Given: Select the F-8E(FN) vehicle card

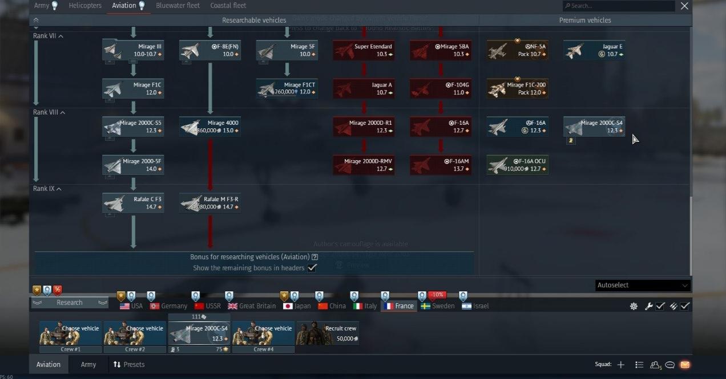Looking at the screenshot, I should coord(210,50).
